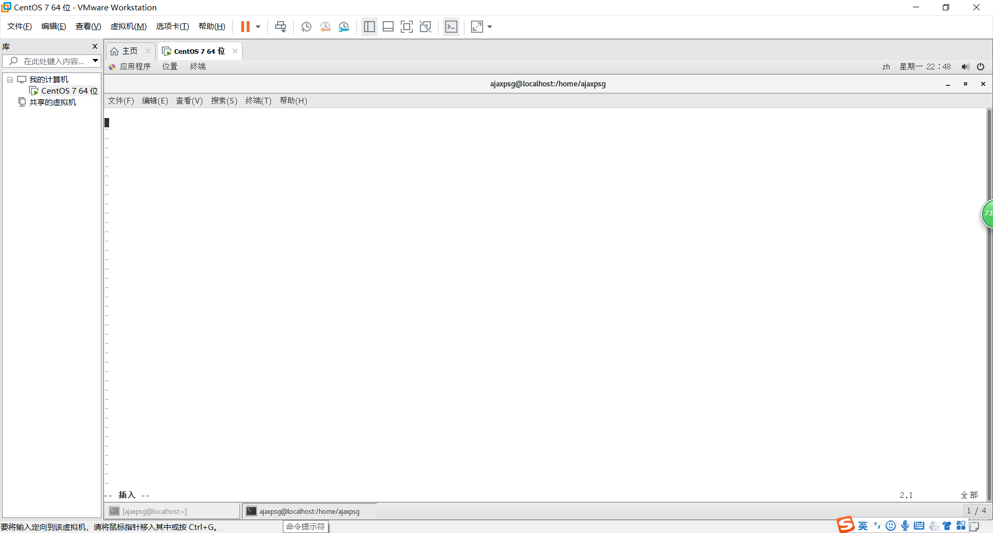
Task: Open GNOME 应用程序 menu
Action: [x=129, y=67]
